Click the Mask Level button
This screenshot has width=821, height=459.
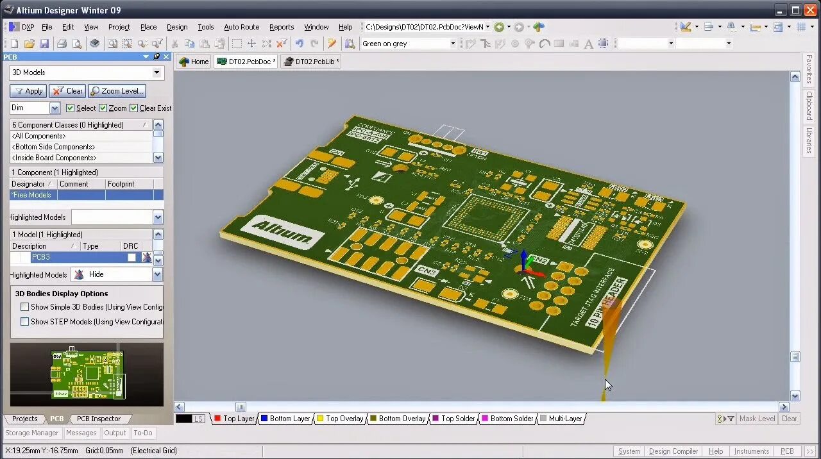click(757, 419)
